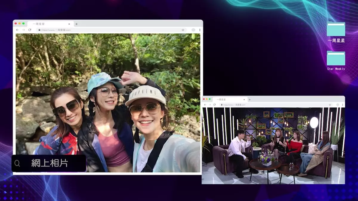Viewport: 358px width, 201px height.
Task: Click the back arrow in the large browser window
Action: [x=17, y=30]
